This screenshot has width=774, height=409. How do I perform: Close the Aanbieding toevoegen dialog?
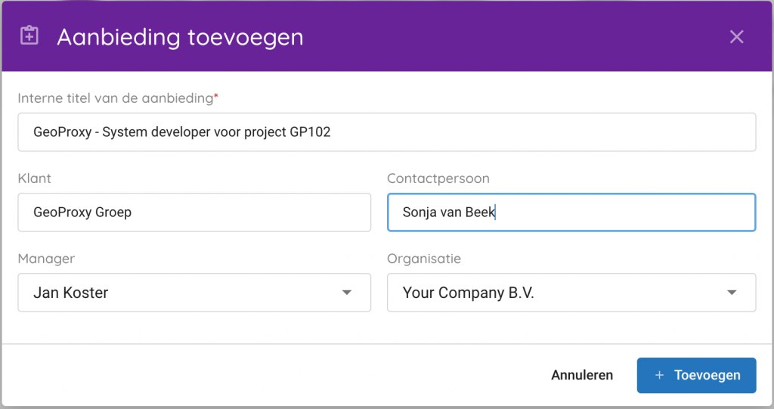tap(736, 36)
